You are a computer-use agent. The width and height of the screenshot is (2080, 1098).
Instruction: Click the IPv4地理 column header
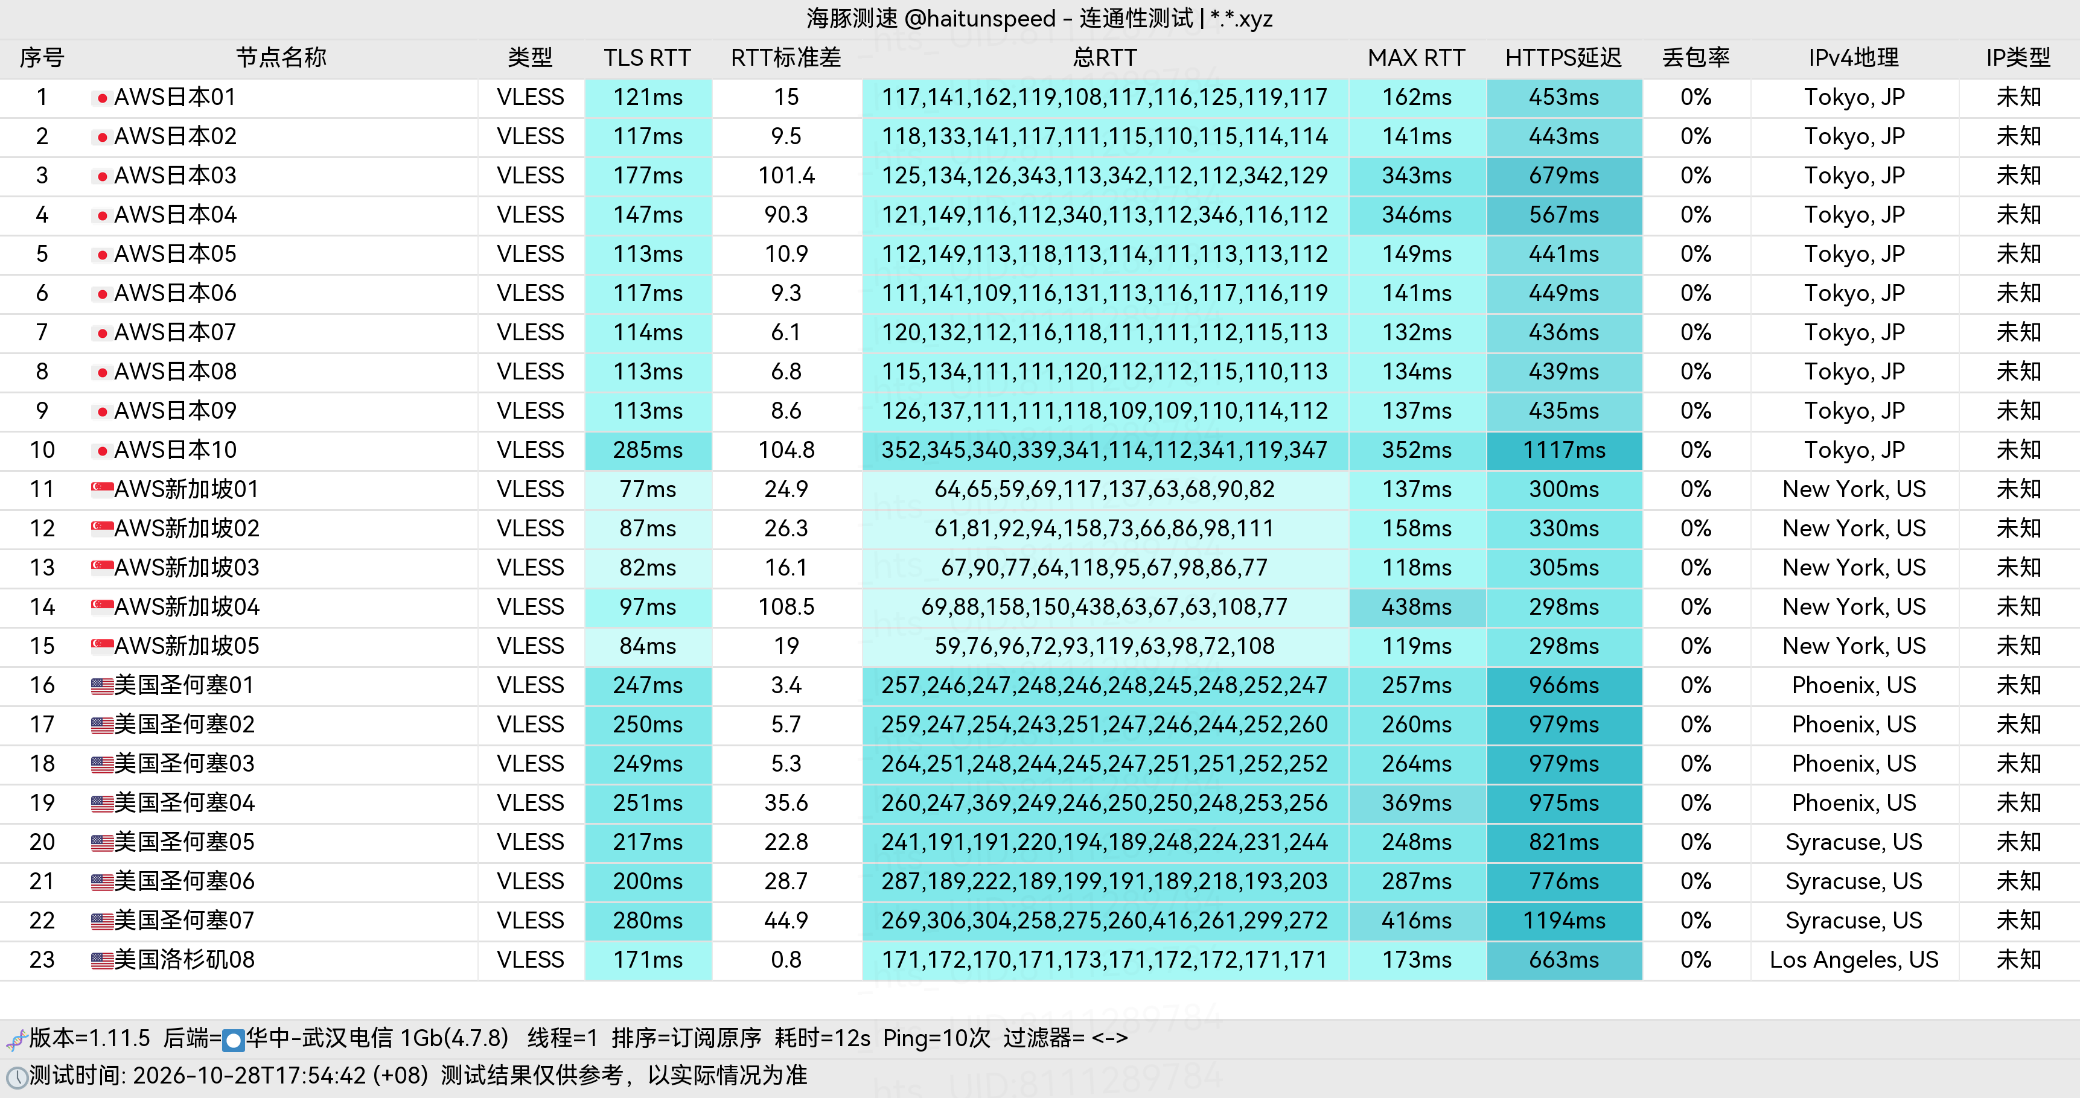tap(1853, 58)
